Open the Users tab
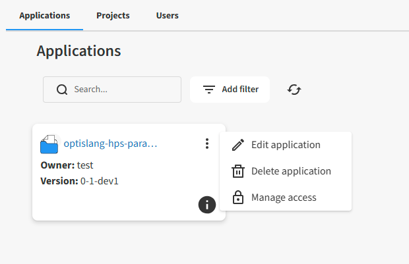Image resolution: width=409 pixels, height=264 pixels. tap(167, 16)
